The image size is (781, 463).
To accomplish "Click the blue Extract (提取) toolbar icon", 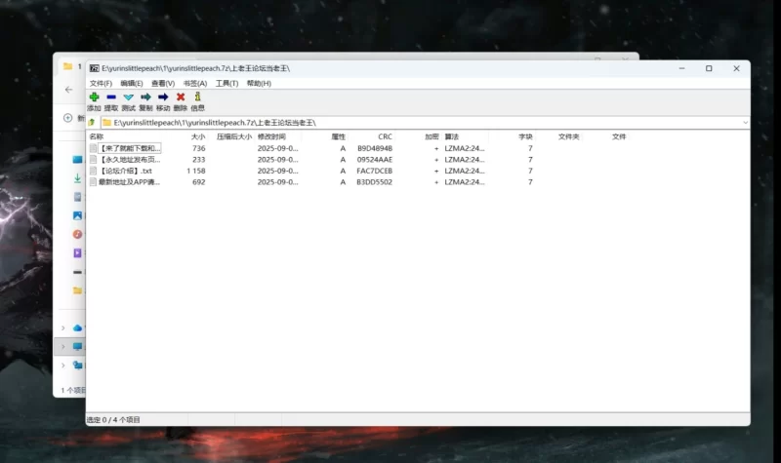I will pos(111,96).
